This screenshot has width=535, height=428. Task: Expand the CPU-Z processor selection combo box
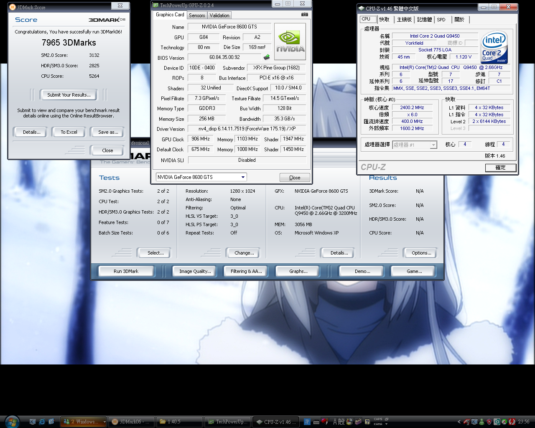tap(433, 145)
